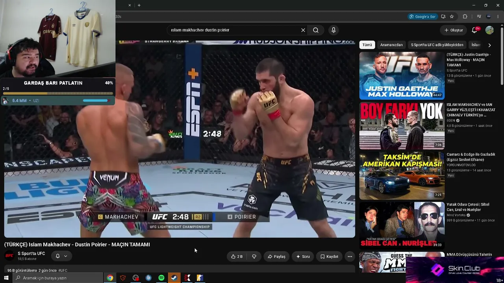This screenshot has width=504, height=283.
Task: Open the taskbar app with red recording dot
Action: point(136,278)
